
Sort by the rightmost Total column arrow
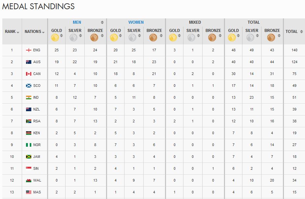coord(301,32)
